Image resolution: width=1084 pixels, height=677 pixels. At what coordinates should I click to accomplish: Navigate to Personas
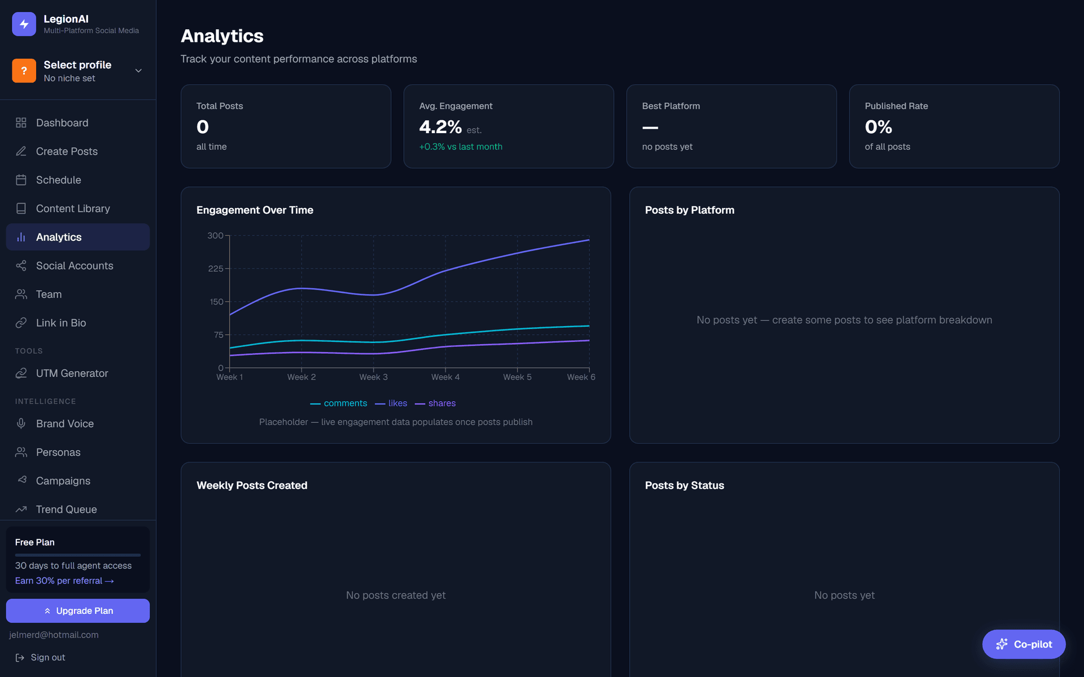(78, 452)
